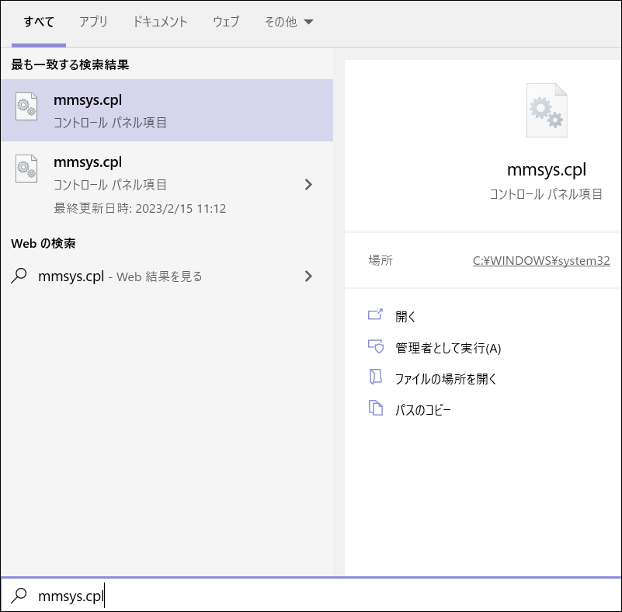Click the shield icon for 管理者として実行
Viewport: 622px width, 612px height.
[x=376, y=346]
